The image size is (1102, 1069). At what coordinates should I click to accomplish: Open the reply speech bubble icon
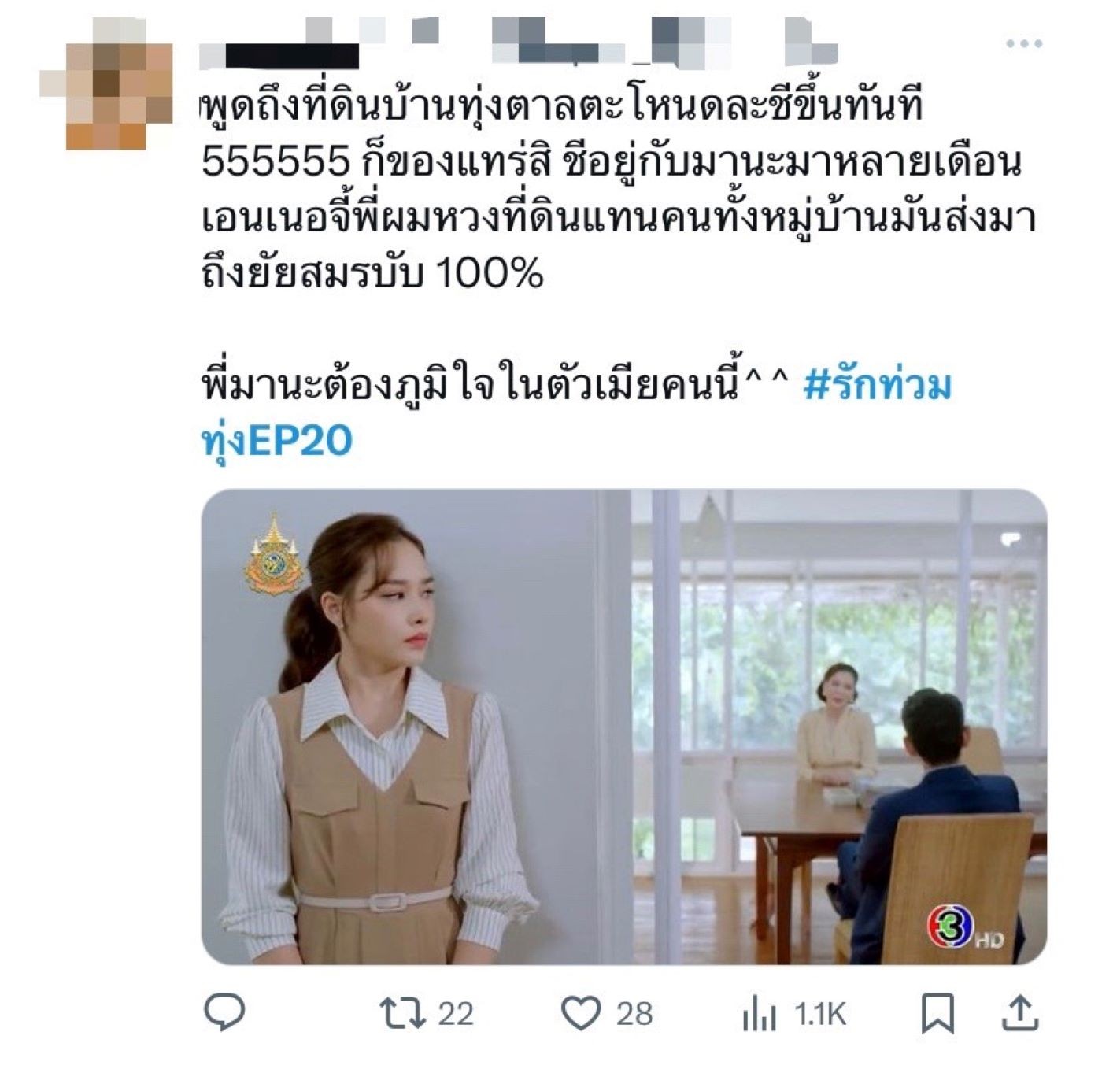click(224, 1012)
